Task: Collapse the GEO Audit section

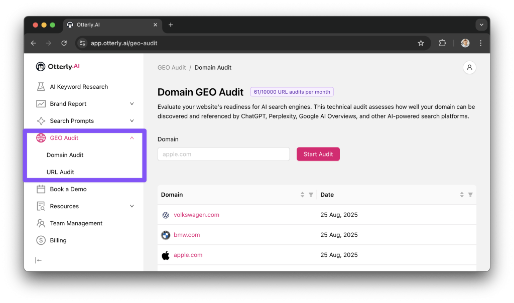Action: click(x=132, y=138)
